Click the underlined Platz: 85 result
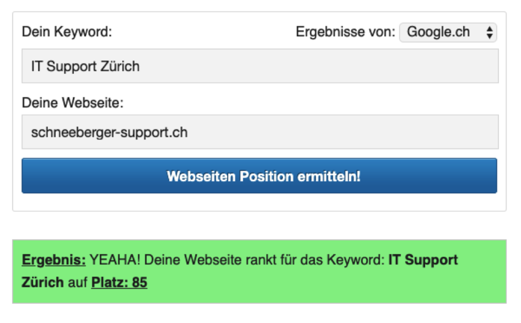 119,283
